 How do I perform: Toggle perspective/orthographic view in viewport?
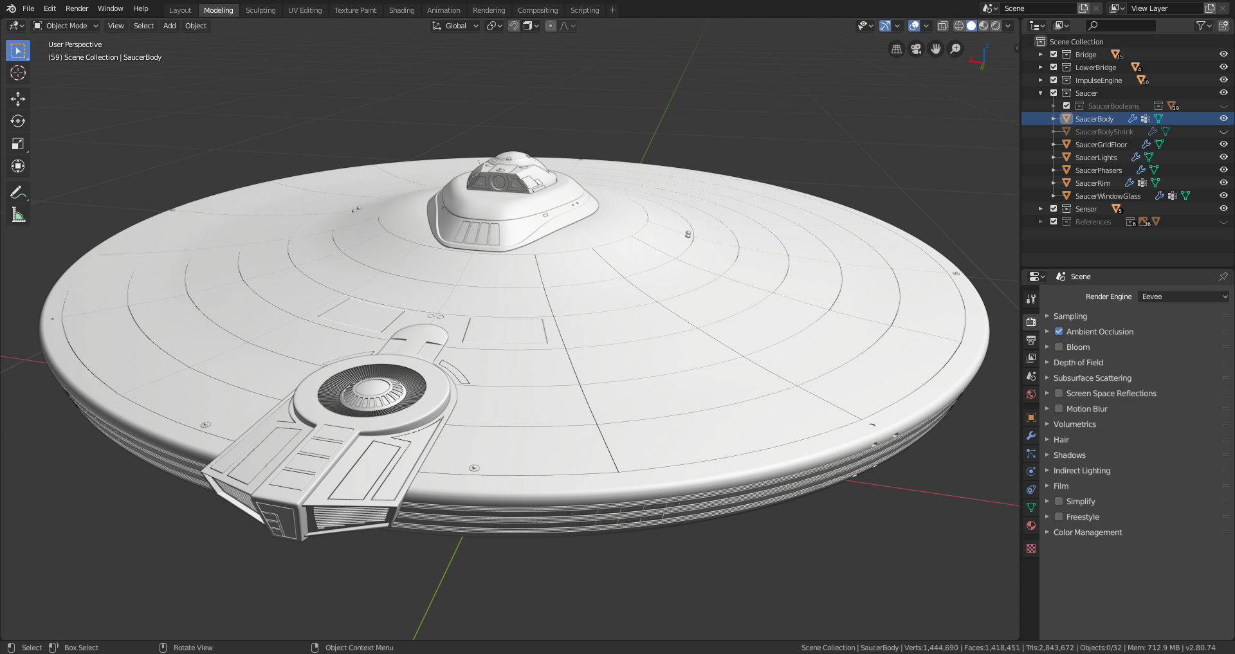(x=896, y=49)
